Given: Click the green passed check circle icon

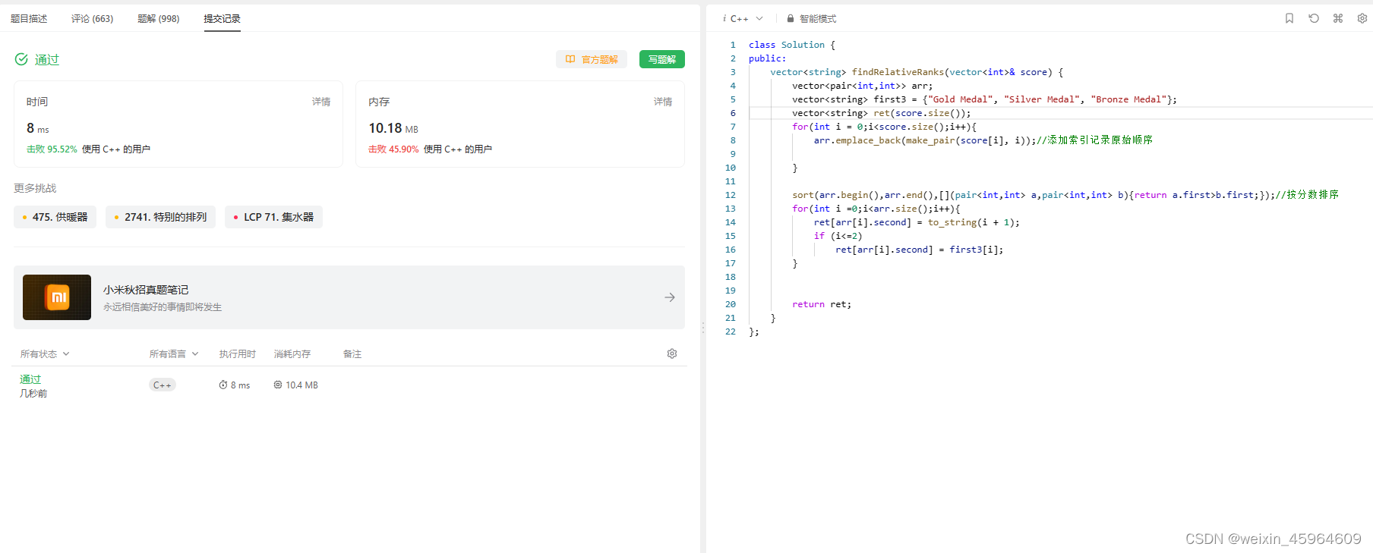Looking at the screenshot, I should point(21,59).
